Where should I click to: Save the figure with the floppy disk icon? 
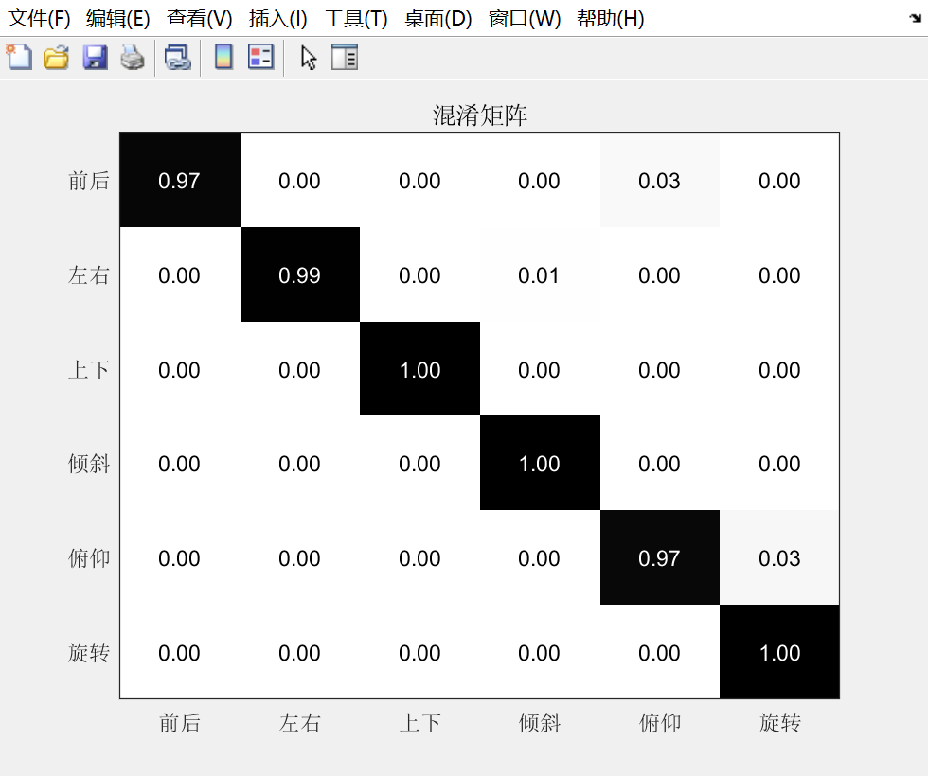coord(95,58)
